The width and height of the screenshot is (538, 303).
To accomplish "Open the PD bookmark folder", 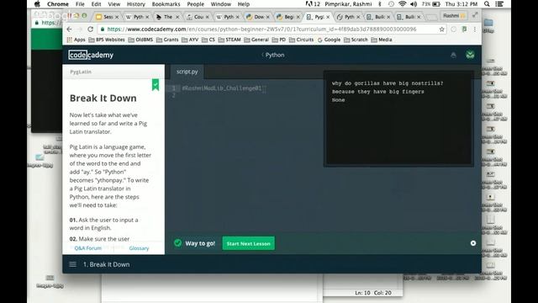I will pos(279,40).
